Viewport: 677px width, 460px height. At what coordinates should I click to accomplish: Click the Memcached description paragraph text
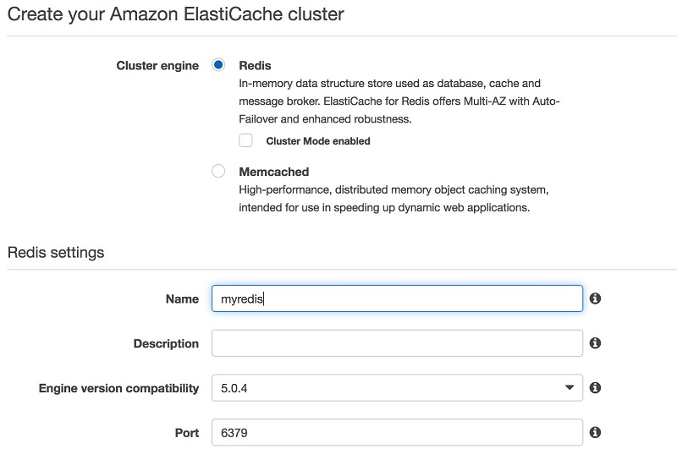tap(394, 199)
